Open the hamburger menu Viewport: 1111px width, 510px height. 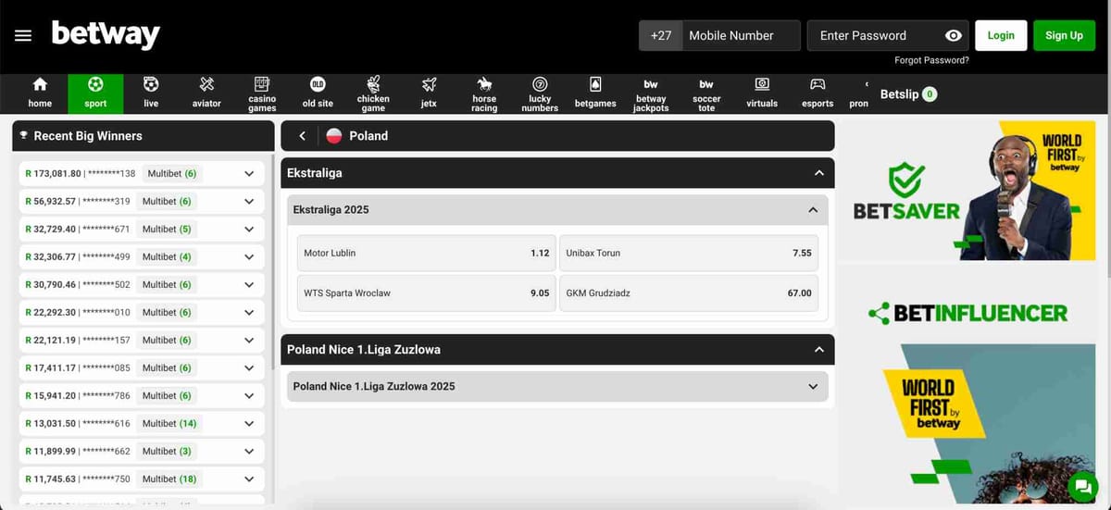point(23,35)
